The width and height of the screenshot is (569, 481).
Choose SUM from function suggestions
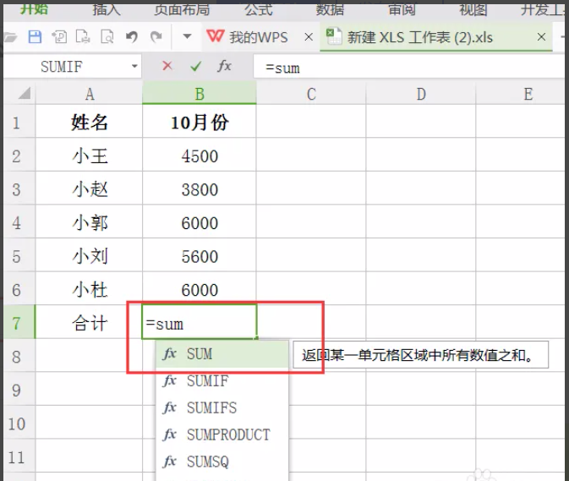[x=222, y=354]
